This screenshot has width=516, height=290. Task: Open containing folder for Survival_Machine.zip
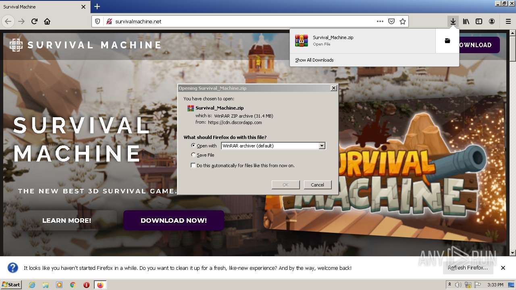[x=447, y=41]
